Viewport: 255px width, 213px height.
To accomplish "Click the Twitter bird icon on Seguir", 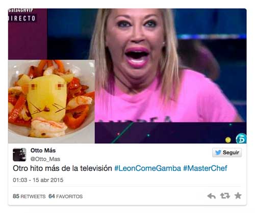I will point(218,152).
